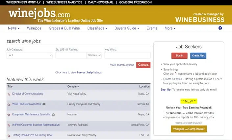The image size is (232, 140).
Task: Focus the Zip (US) input field
Action: pyautogui.click(x=71, y=55)
